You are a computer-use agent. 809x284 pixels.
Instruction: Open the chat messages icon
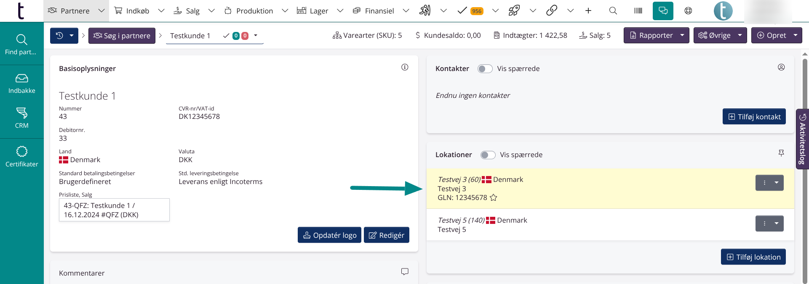point(663,11)
